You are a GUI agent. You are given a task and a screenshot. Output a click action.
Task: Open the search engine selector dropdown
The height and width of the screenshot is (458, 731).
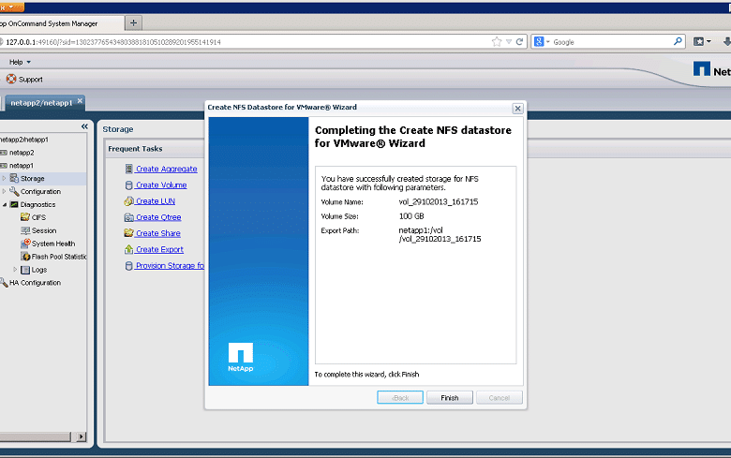(543, 42)
